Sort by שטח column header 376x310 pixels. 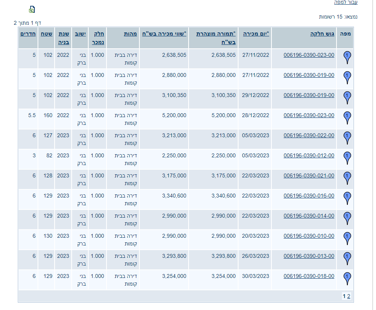[x=47, y=34]
